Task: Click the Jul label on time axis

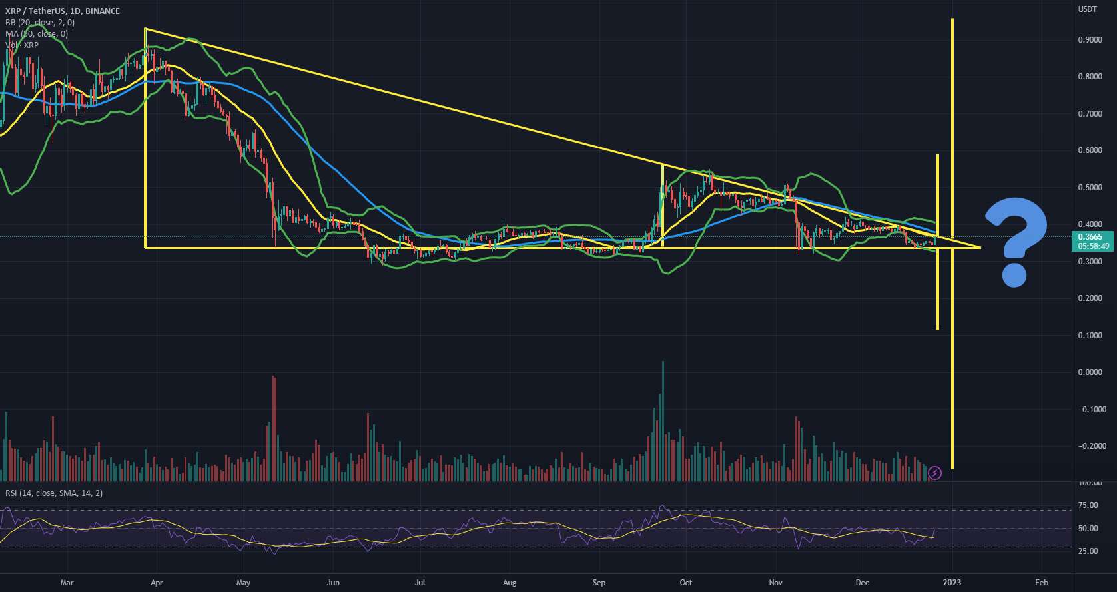Action: coord(420,583)
